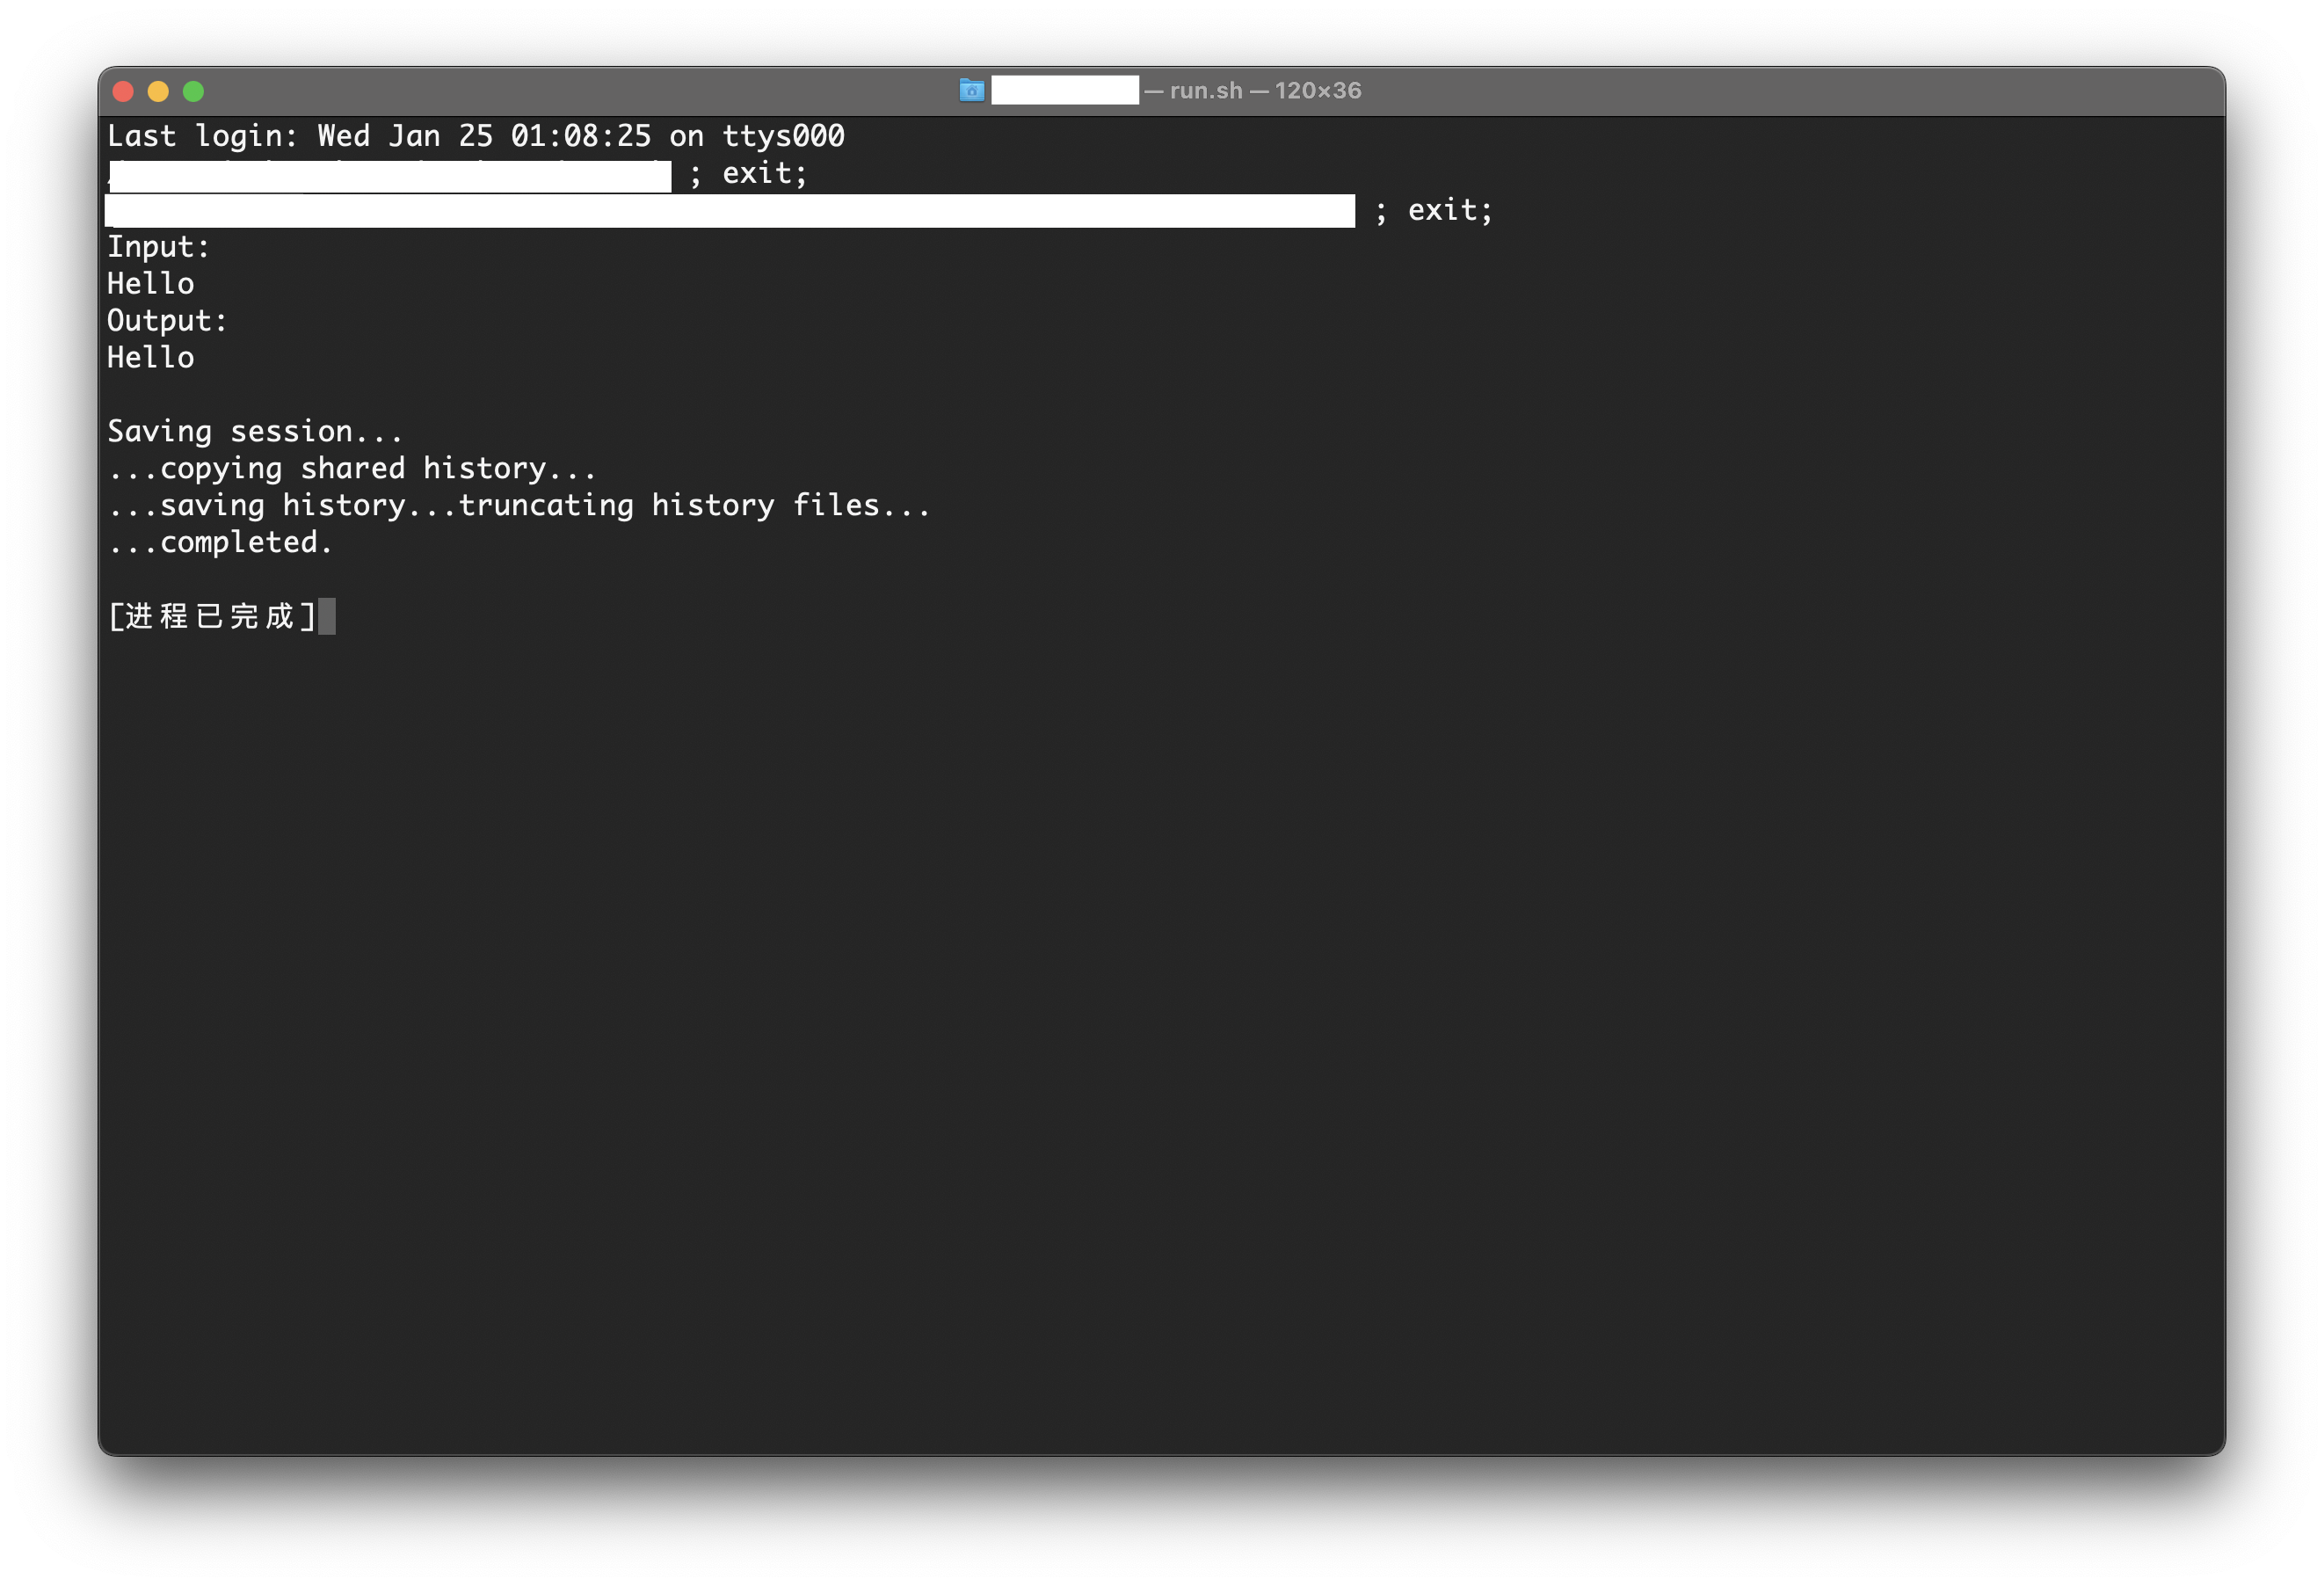Click the folder icon in title bar

point(971,91)
